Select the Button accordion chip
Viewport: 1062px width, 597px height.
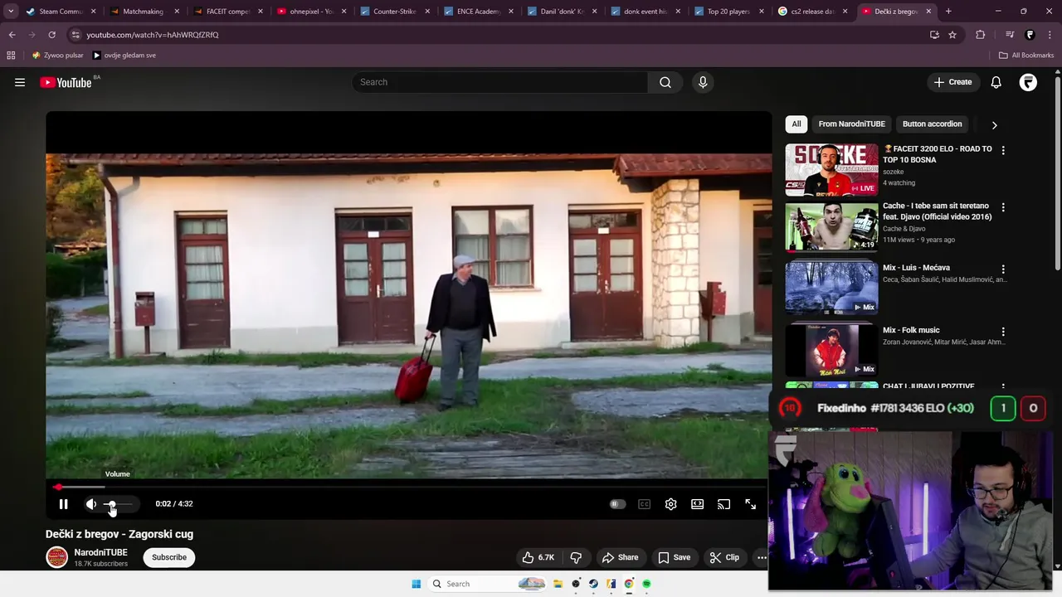click(933, 124)
